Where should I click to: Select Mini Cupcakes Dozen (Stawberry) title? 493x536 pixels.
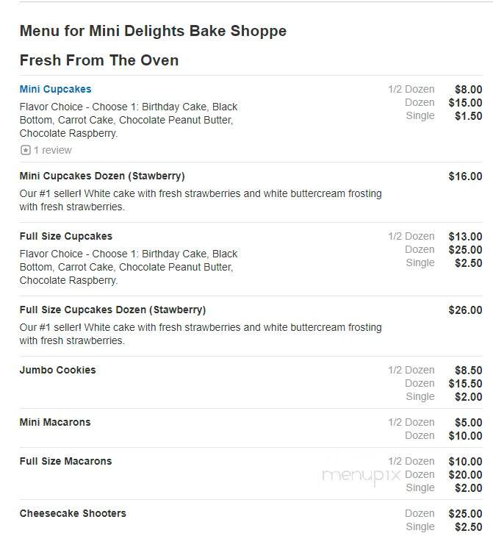point(102,176)
